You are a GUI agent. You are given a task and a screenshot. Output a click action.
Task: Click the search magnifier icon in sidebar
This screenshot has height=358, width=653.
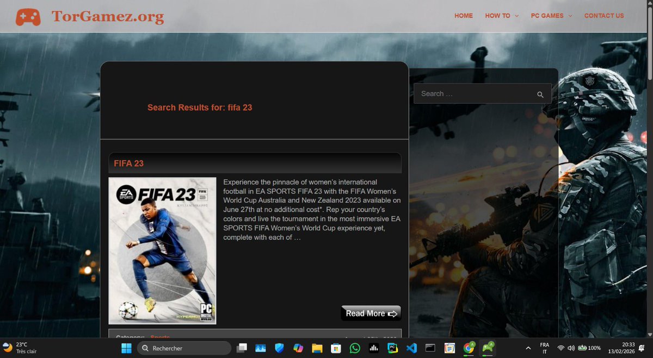tap(540, 94)
